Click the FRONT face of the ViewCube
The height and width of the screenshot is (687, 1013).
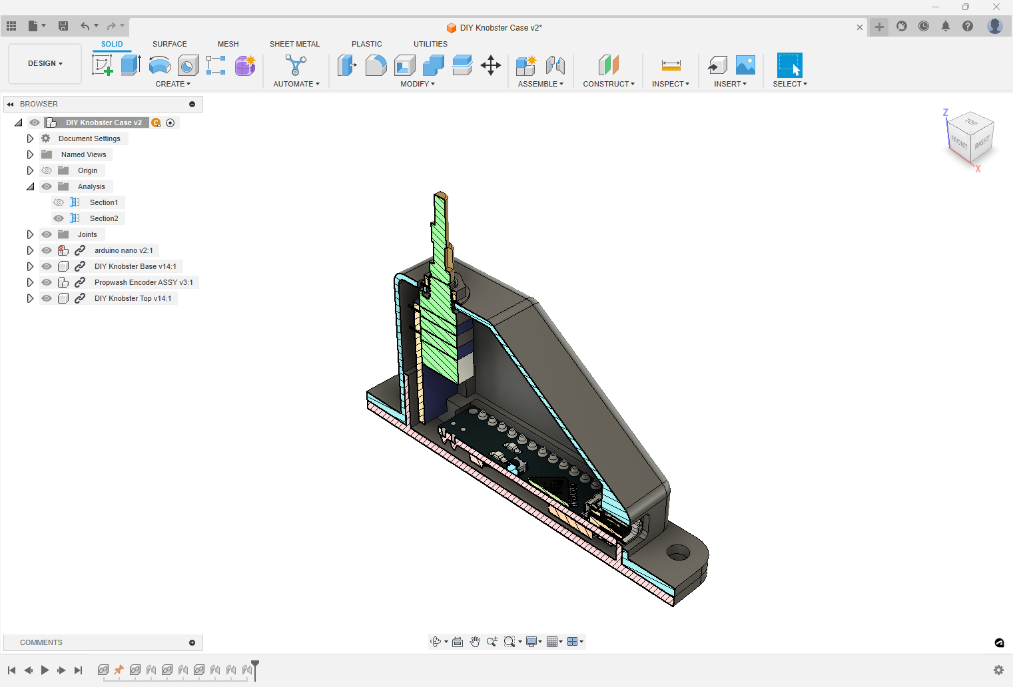point(959,144)
